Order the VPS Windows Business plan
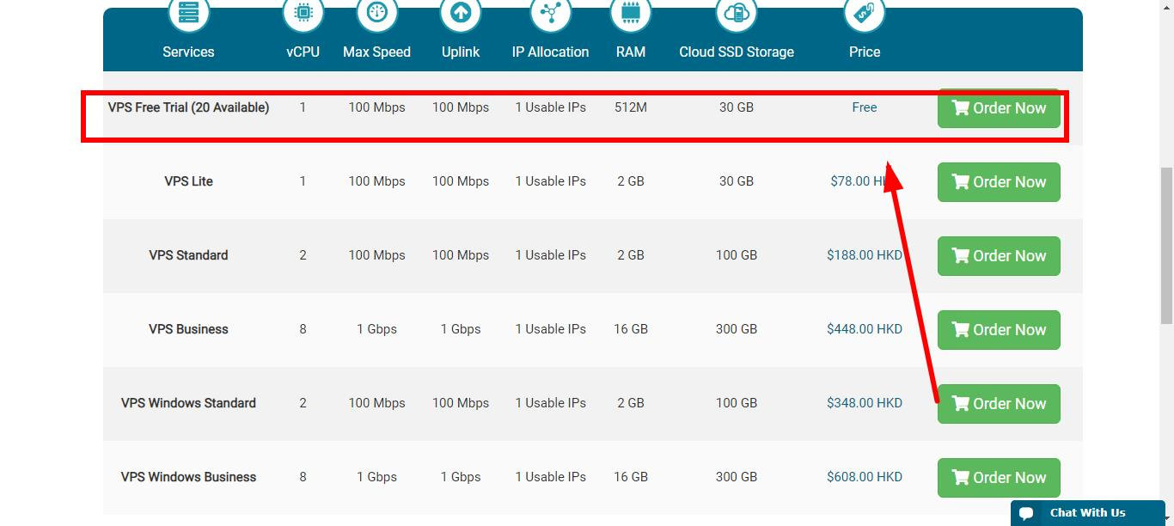This screenshot has height=526, width=1174. [x=999, y=478]
